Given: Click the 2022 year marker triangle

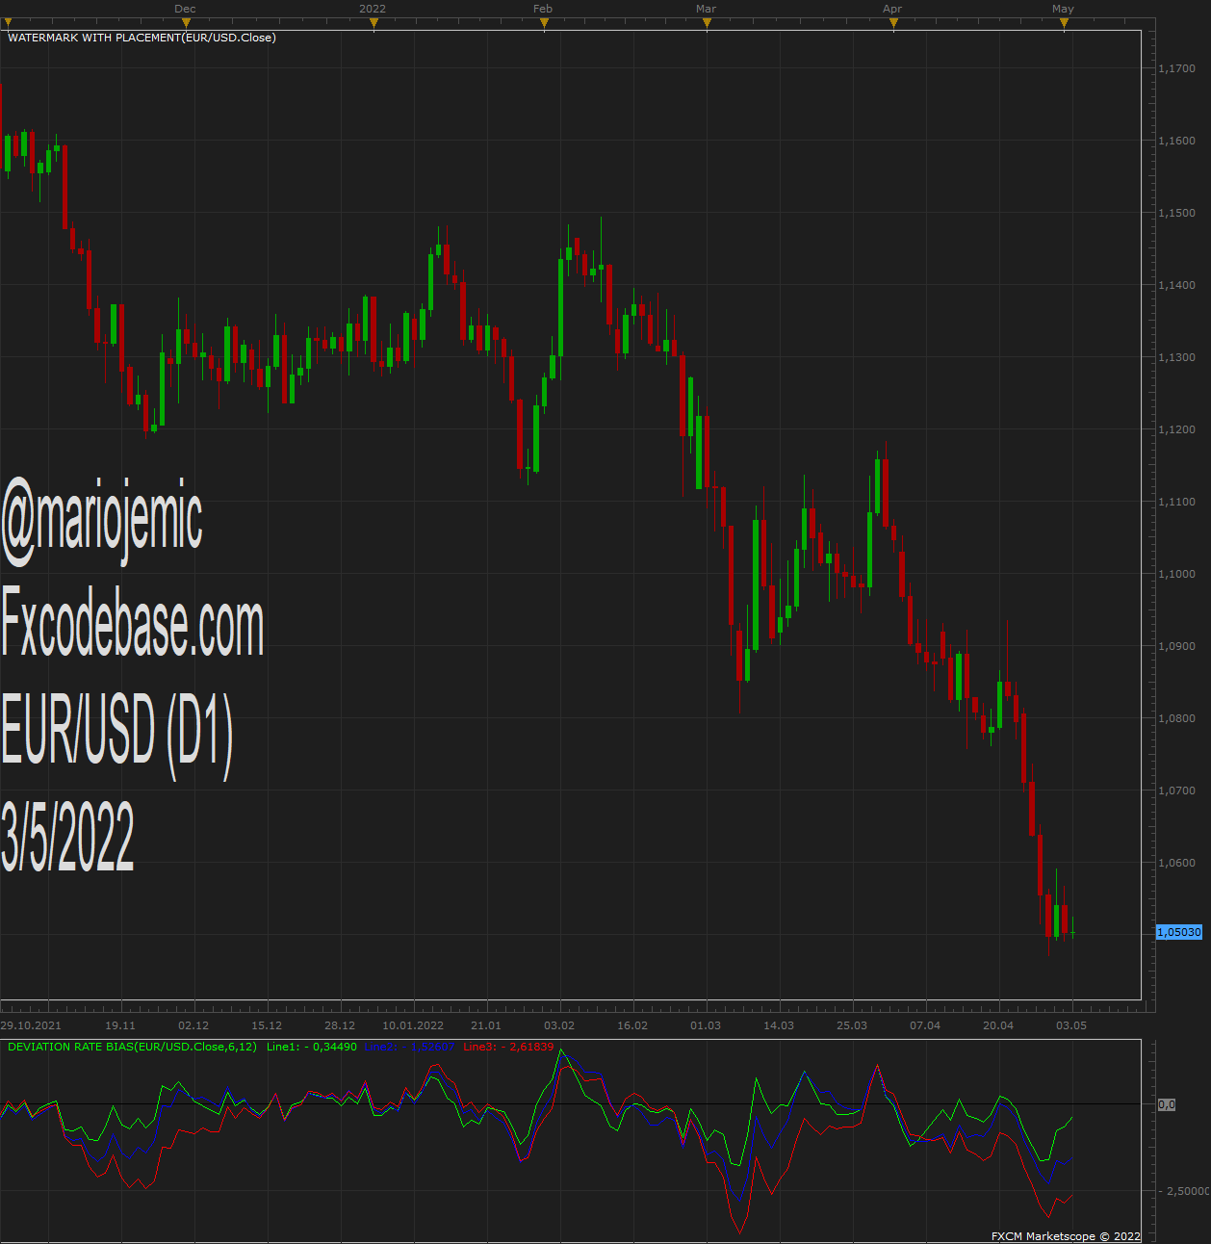Looking at the screenshot, I should [374, 24].
